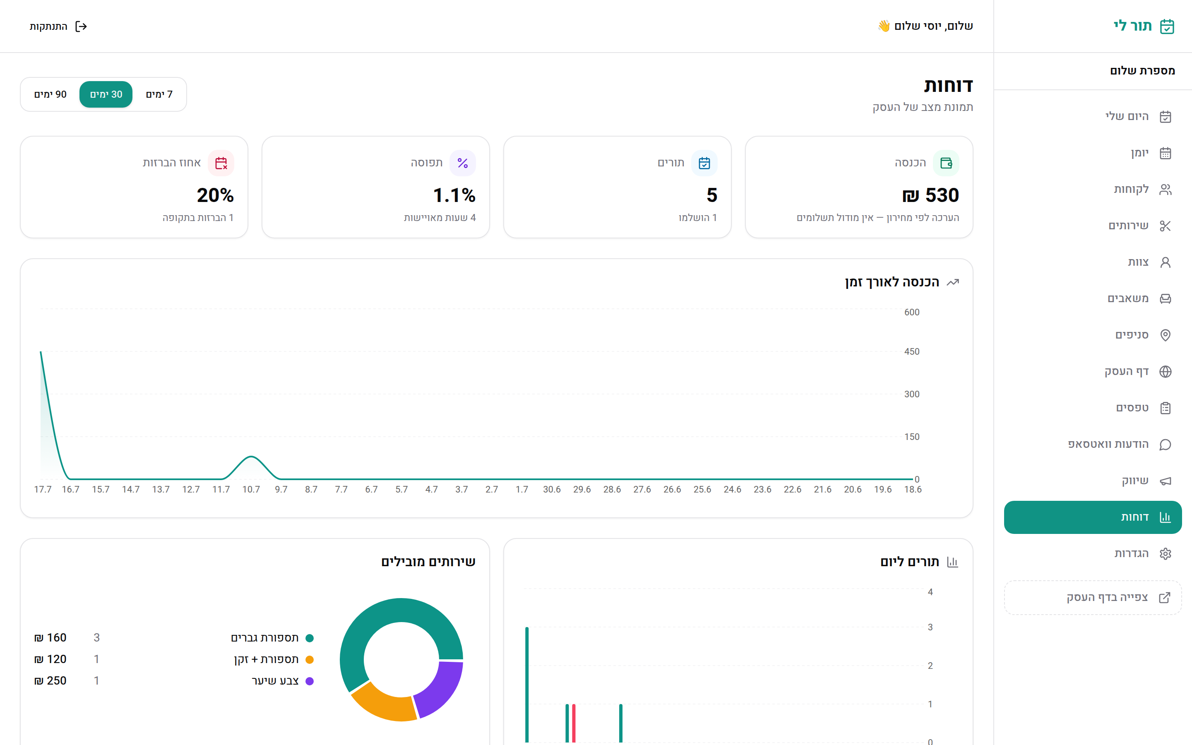This screenshot has height=745, width=1192.
Task: Click the צפייה בדף העסק button
Action: 1093,598
